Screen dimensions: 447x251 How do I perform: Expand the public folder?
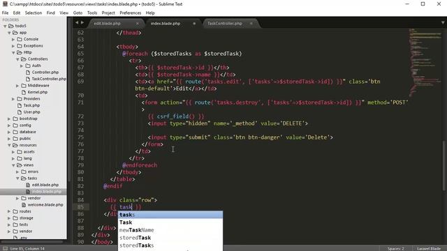[x=9, y=139]
